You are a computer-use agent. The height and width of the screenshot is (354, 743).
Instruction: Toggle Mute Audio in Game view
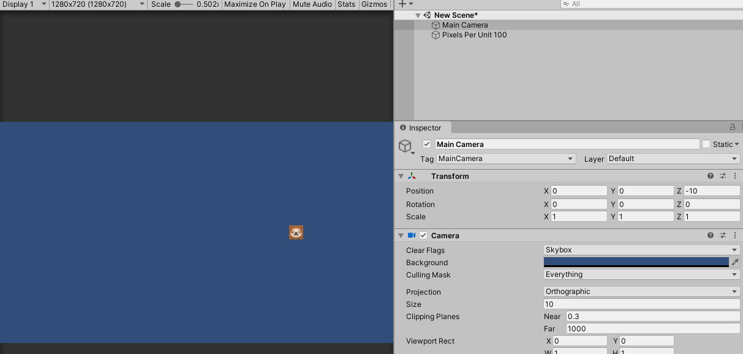coord(312,4)
